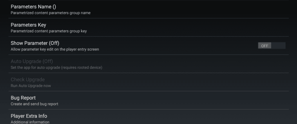Click the "(Off)" status after Show Parameter

[54, 43]
